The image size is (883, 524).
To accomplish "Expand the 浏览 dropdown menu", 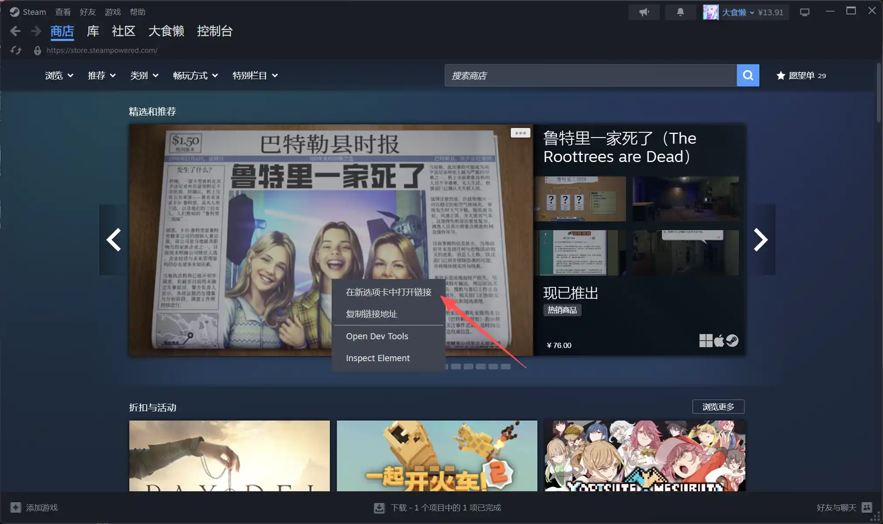I will (x=59, y=76).
